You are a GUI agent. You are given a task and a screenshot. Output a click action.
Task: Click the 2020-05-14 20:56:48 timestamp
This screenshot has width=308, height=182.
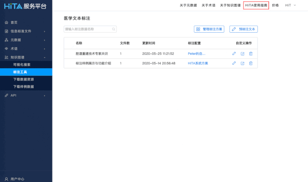[159, 63]
